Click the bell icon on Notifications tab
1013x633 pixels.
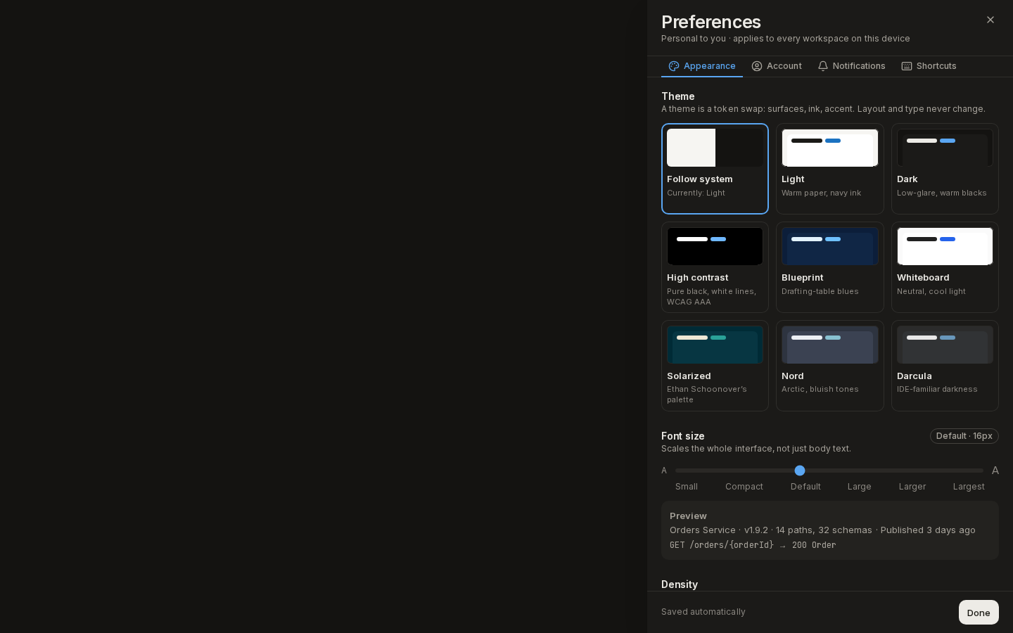click(823, 66)
